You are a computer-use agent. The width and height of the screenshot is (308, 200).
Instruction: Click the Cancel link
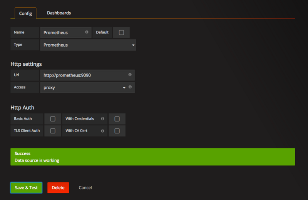[85, 188]
